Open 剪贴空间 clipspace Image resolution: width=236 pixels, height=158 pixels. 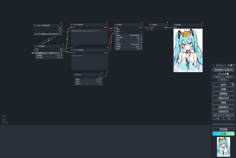point(223,98)
